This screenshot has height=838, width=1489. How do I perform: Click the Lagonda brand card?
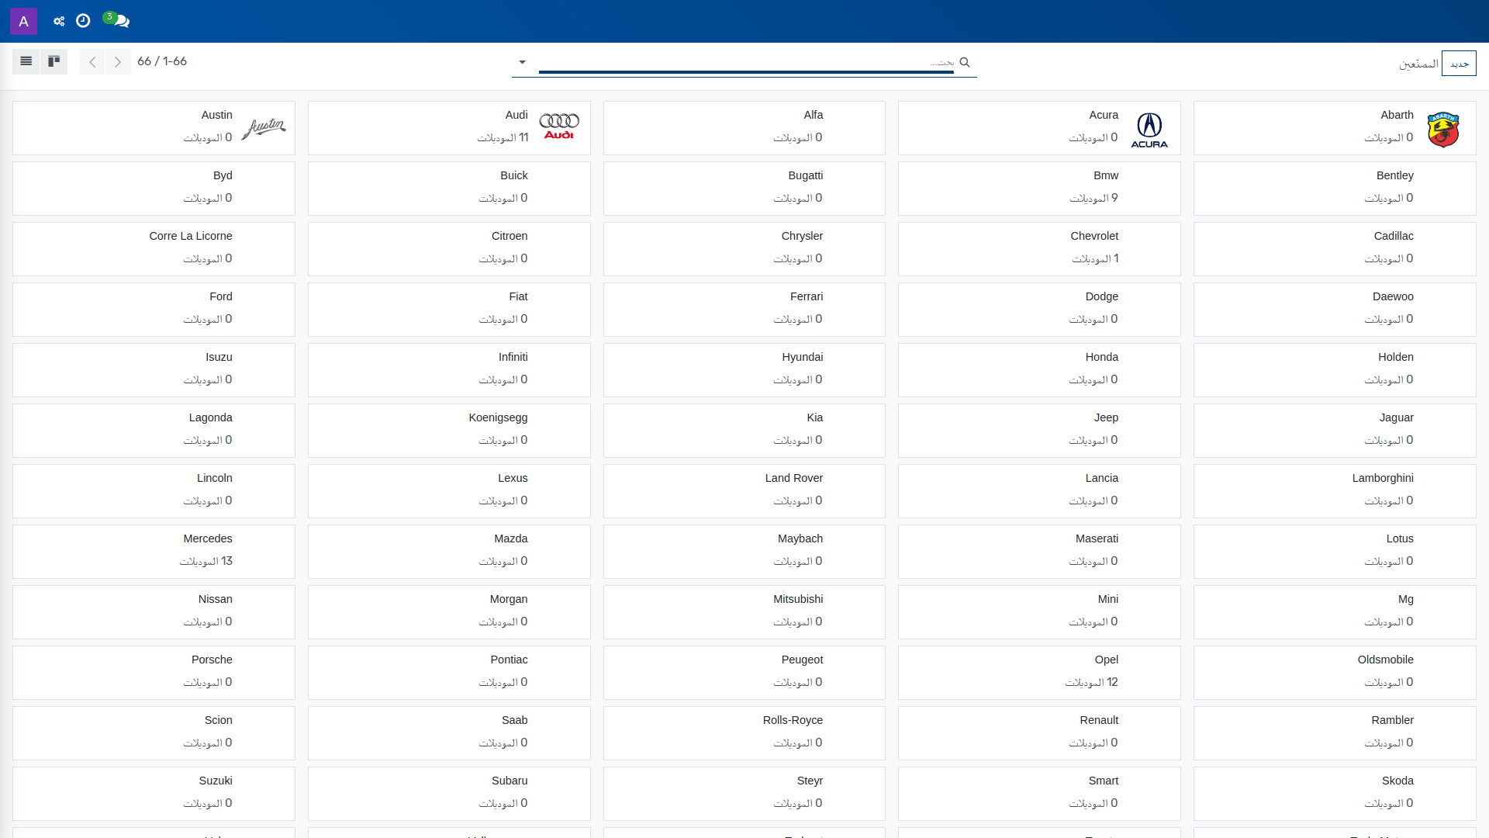154,431
